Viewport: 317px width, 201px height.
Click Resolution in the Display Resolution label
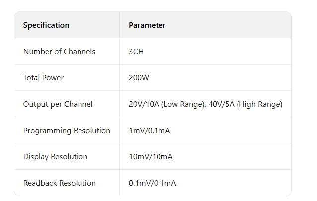69,157
